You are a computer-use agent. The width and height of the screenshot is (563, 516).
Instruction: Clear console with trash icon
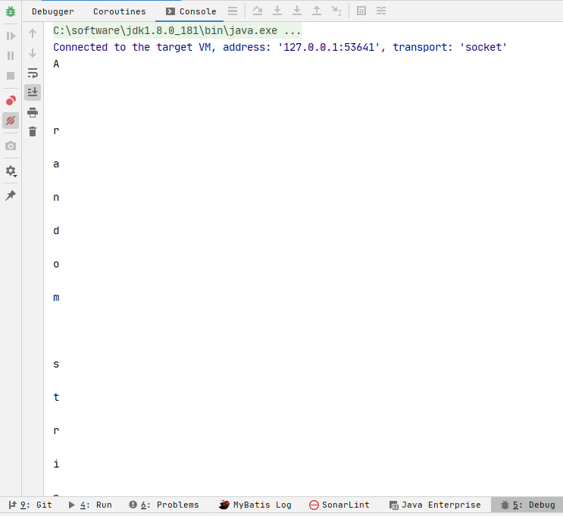tap(33, 132)
